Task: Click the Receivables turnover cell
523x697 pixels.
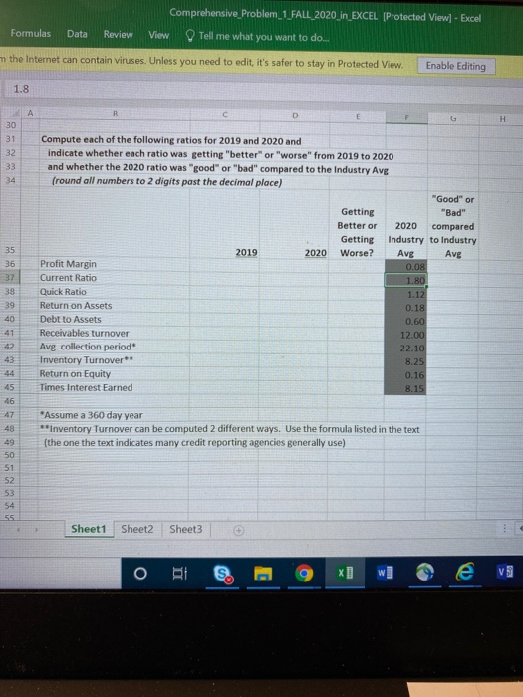Action: (115, 333)
